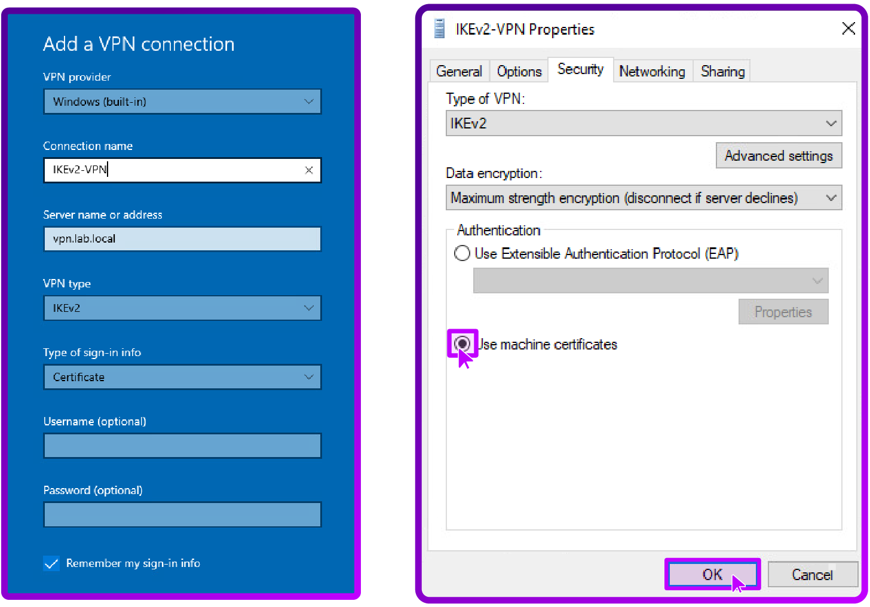Screen dimensions: 870x607
Task: Click the IKEv2-VPN Properties window icon
Action: [x=439, y=28]
